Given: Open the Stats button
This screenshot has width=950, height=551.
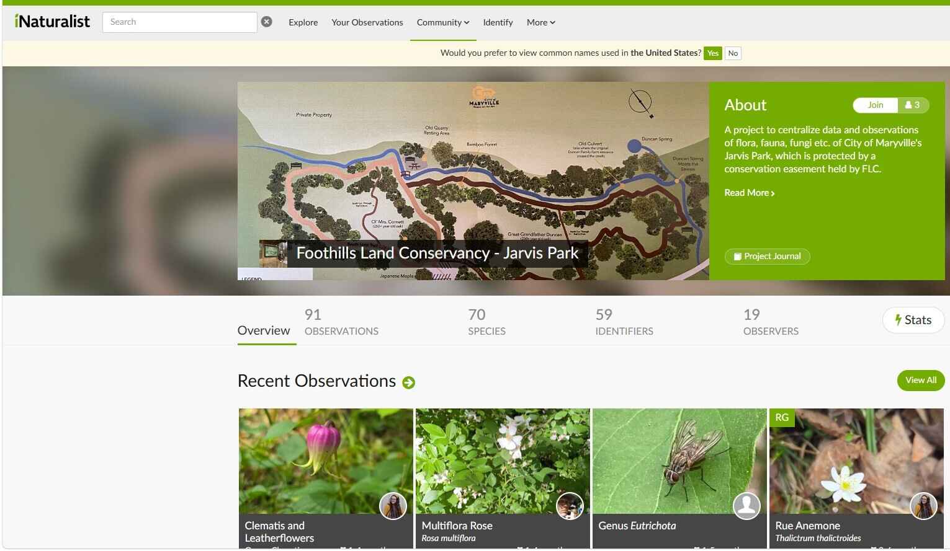Looking at the screenshot, I should [x=913, y=320].
